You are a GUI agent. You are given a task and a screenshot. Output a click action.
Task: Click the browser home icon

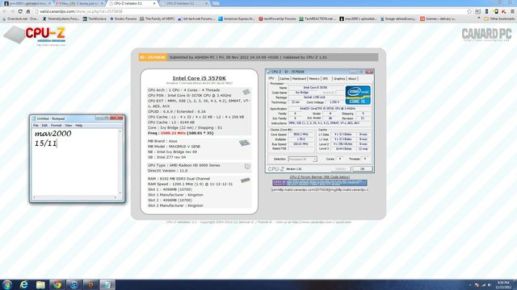(28, 11)
